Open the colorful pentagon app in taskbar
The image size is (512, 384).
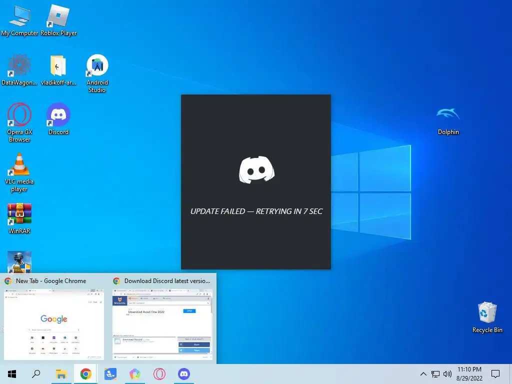coord(135,374)
